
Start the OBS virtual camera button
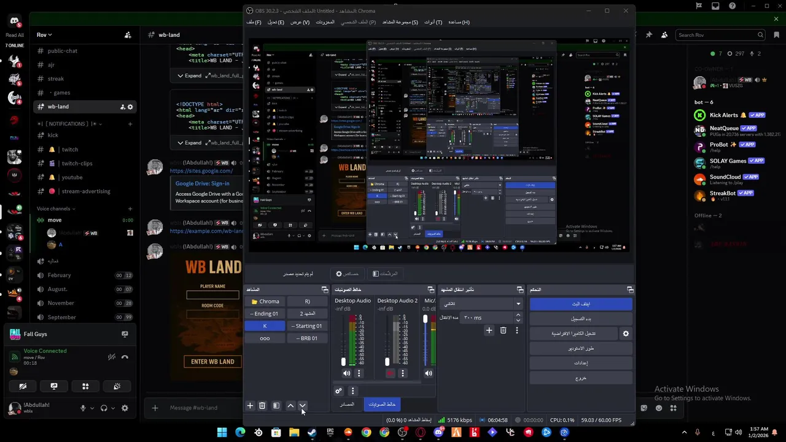[573, 333]
